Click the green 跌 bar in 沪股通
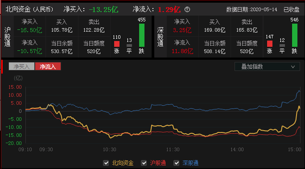305x169 pixels. click(x=142, y=35)
